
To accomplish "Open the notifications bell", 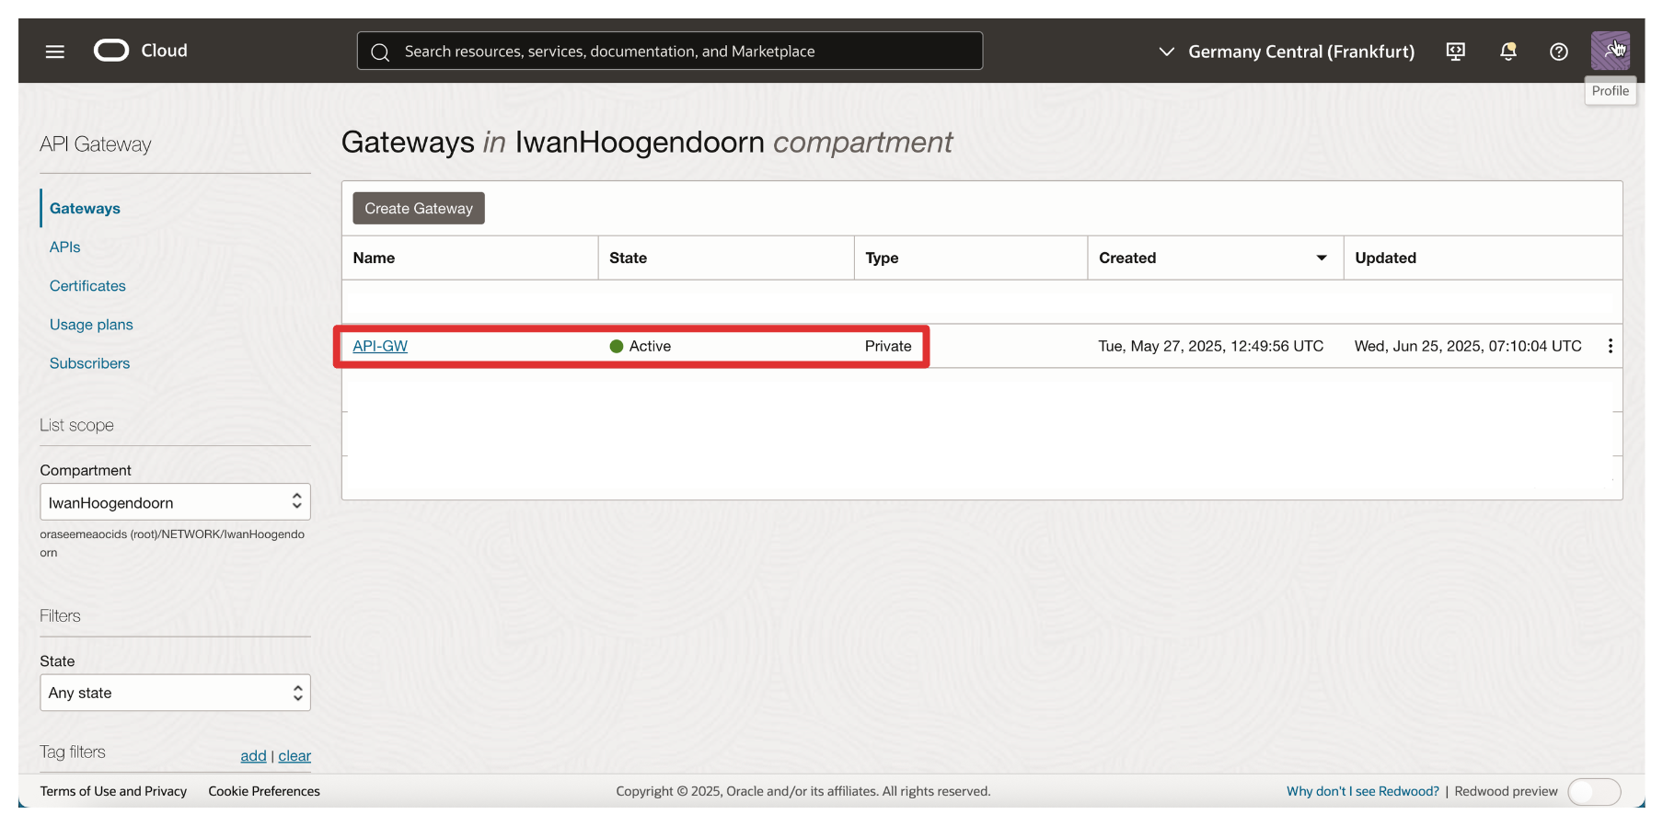I will click(1507, 52).
